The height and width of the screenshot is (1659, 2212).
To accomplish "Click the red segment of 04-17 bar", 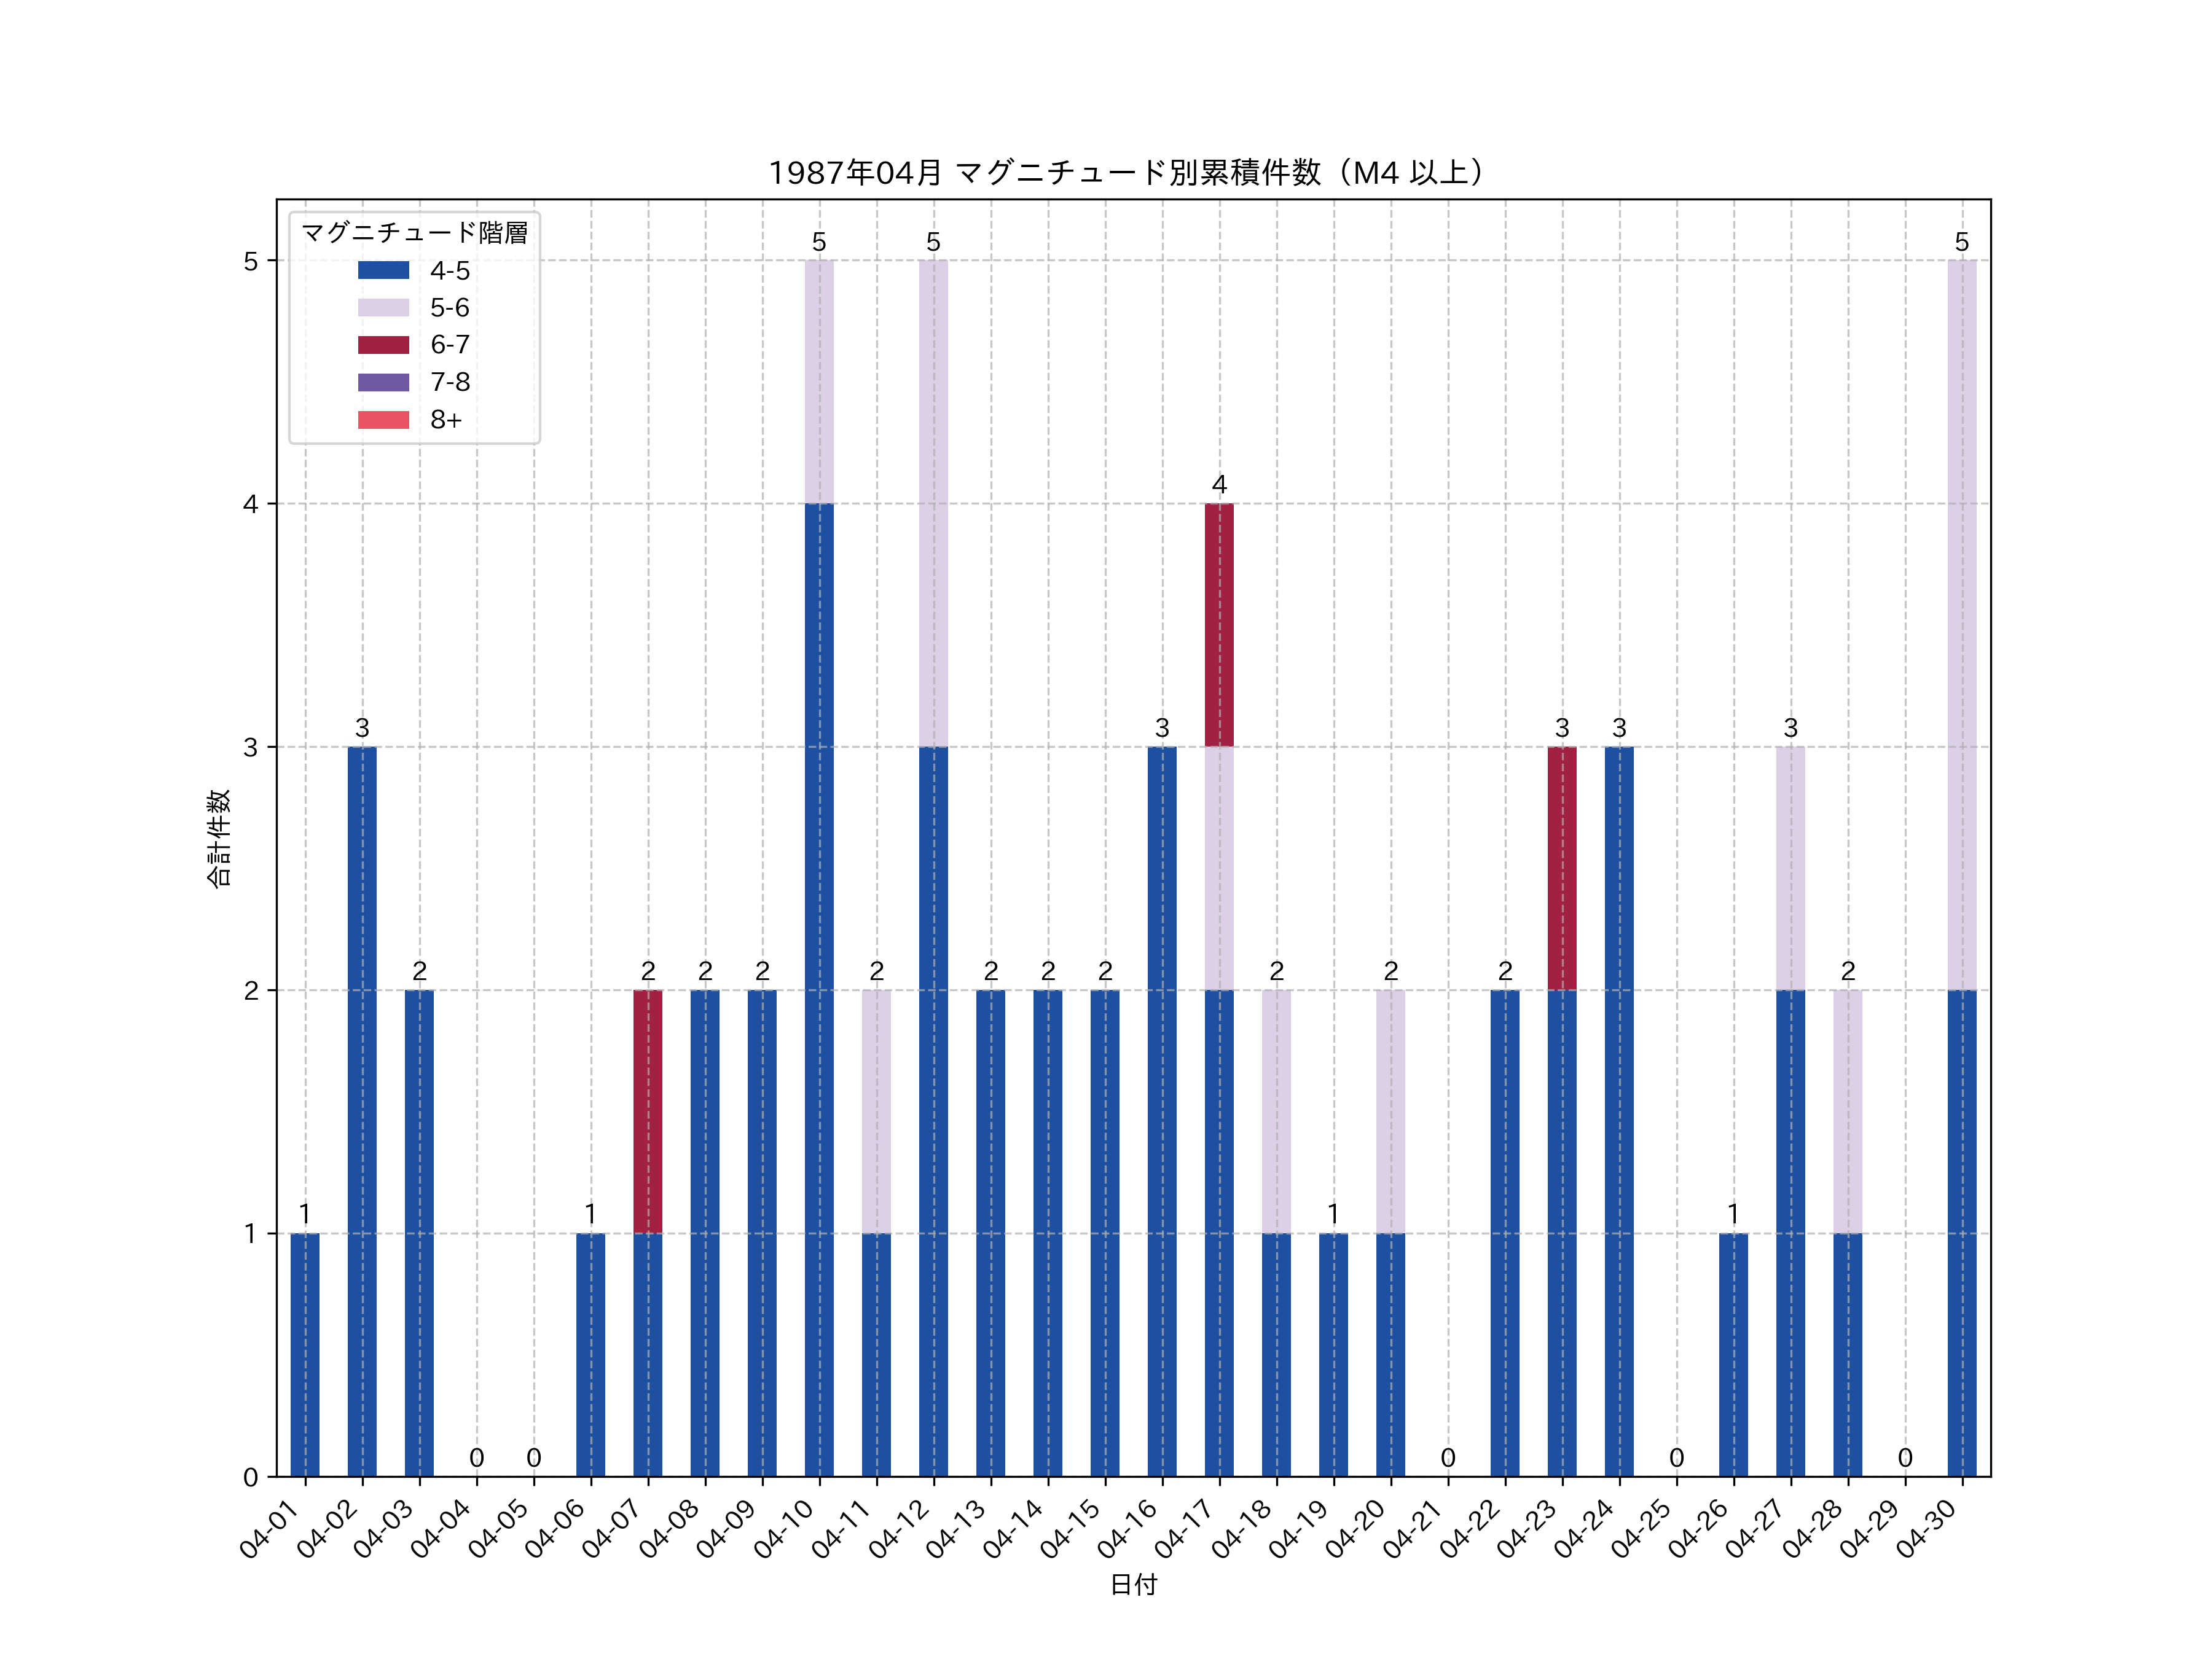I will tap(1219, 625).
